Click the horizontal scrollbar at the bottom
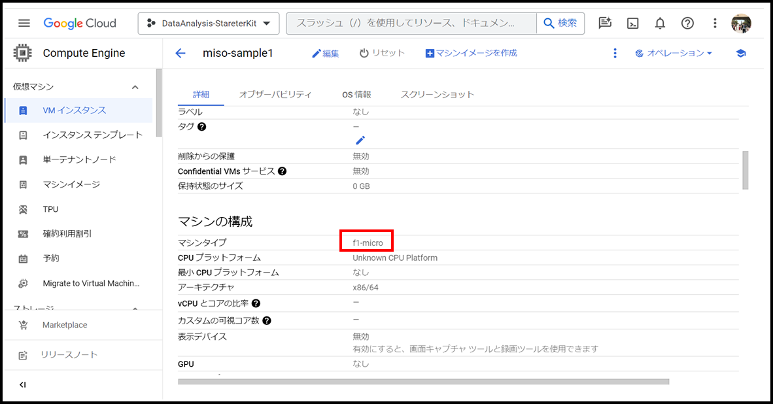The height and width of the screenshot is (404, 773). point(423,382)
